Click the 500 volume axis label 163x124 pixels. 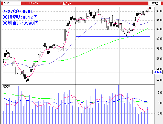click(x=160, y=113)
